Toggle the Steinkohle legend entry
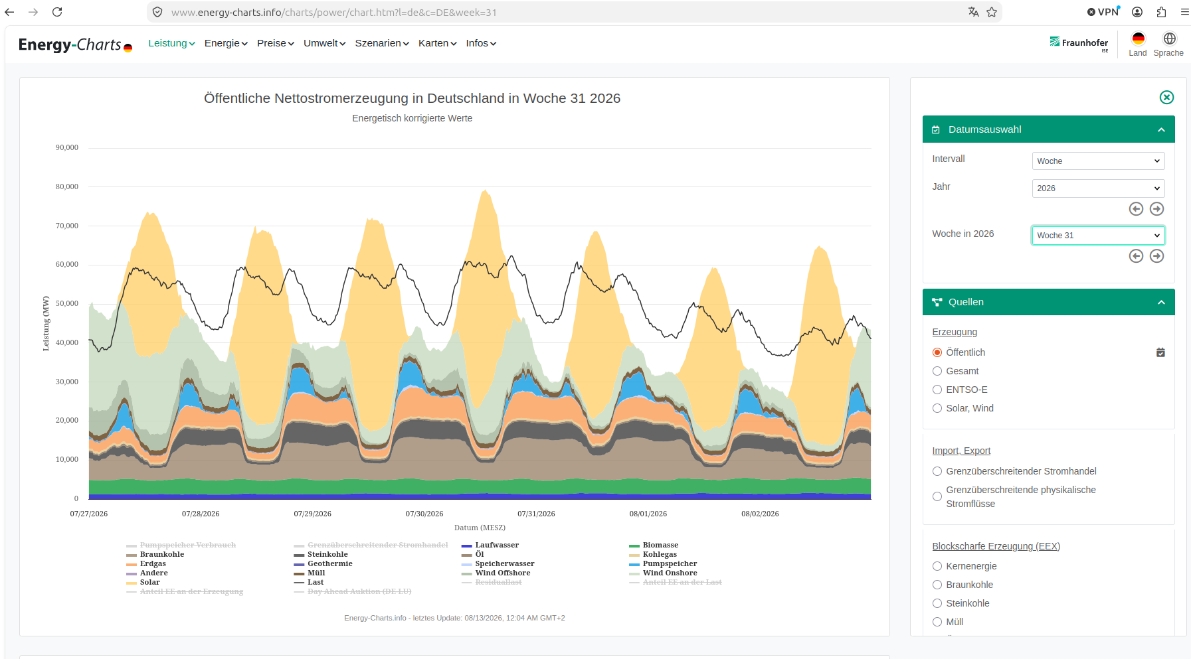The image size is (1191, 659). click(321, 554)
